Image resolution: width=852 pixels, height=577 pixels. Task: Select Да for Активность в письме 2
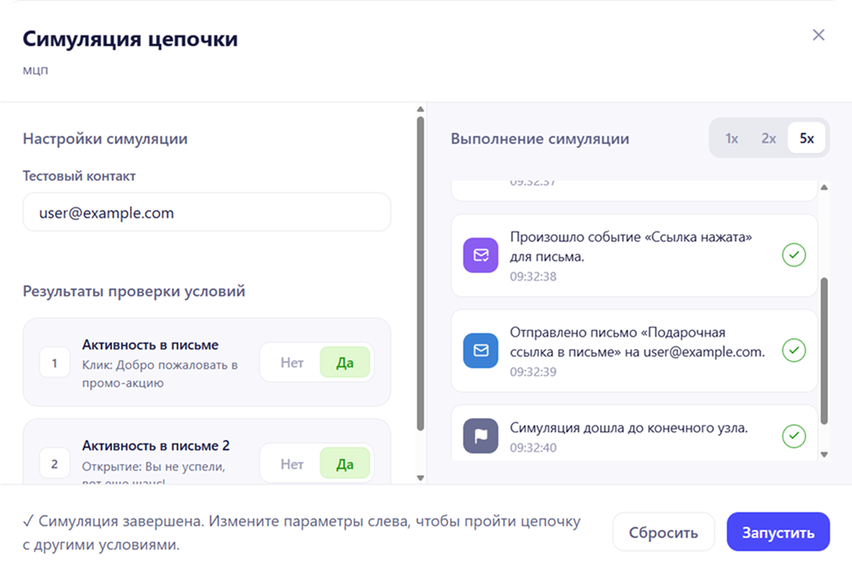(345, 464)
